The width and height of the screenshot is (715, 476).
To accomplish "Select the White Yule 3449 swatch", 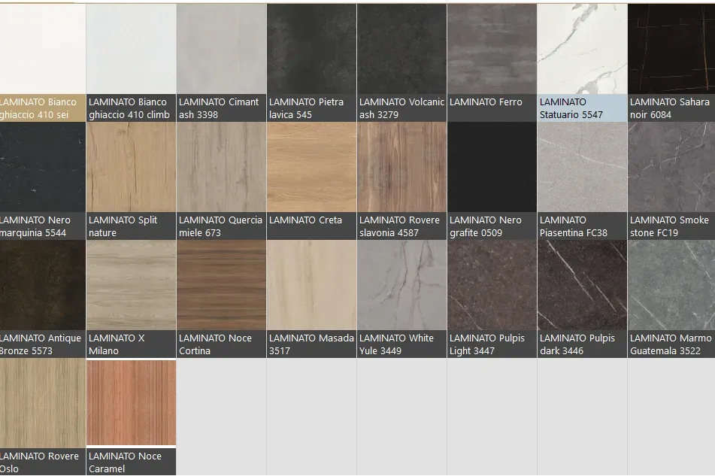I will (x=402, y=285).
